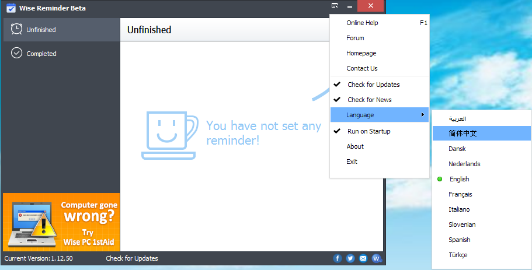Toggle Check for News option

coord(380,100)
